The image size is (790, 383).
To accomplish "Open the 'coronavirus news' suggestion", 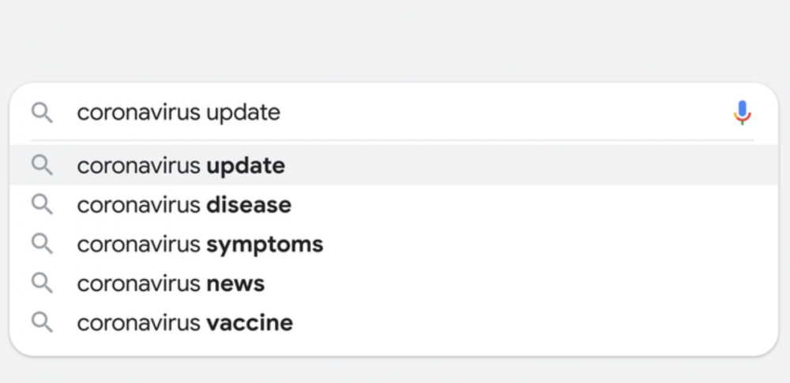I will 394,283.
